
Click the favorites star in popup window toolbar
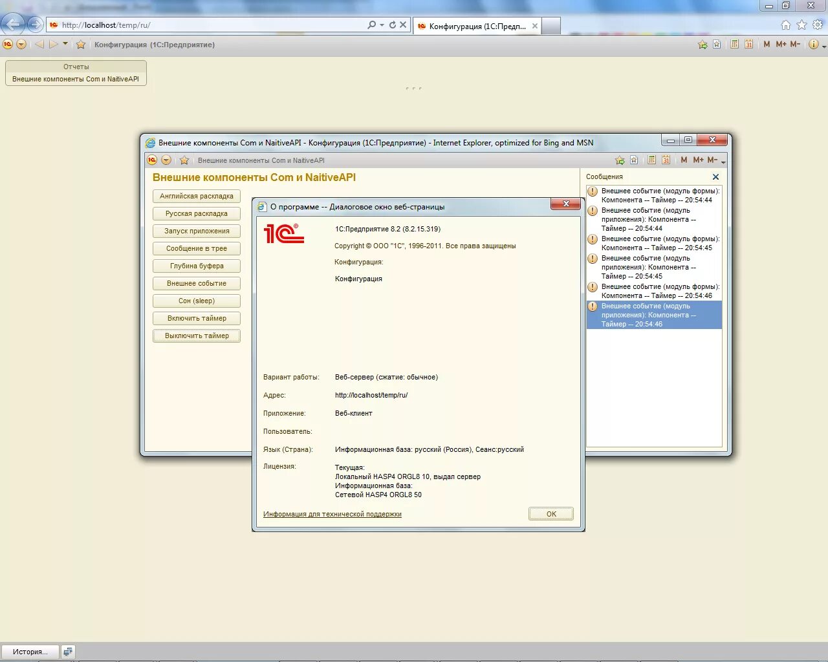click(x=184, y=160)
